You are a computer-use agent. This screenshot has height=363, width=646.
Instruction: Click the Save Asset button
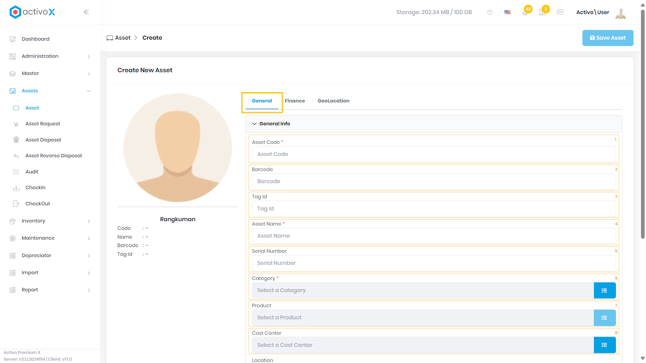click(608, 38)
